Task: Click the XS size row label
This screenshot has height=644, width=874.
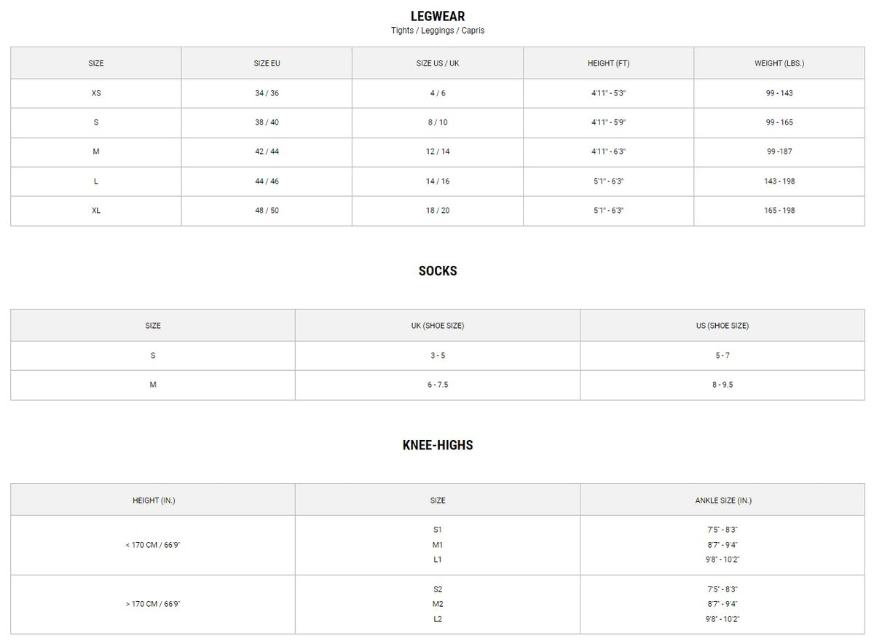Action: (x=96, y=93)
